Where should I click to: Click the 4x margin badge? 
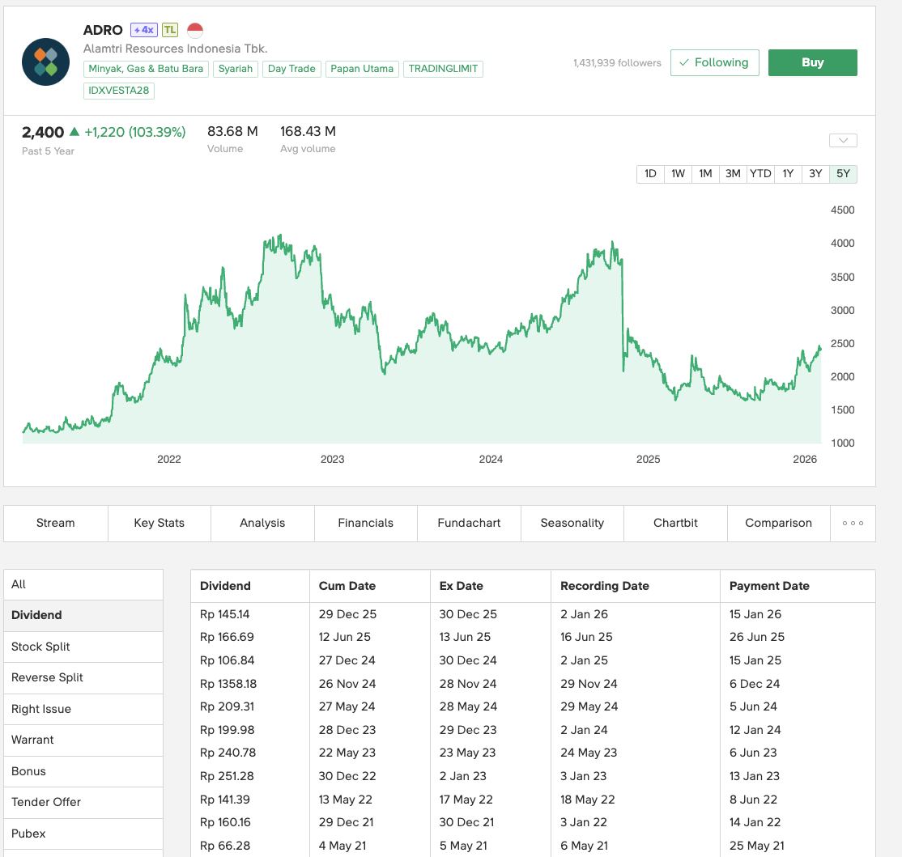point(143,30)
